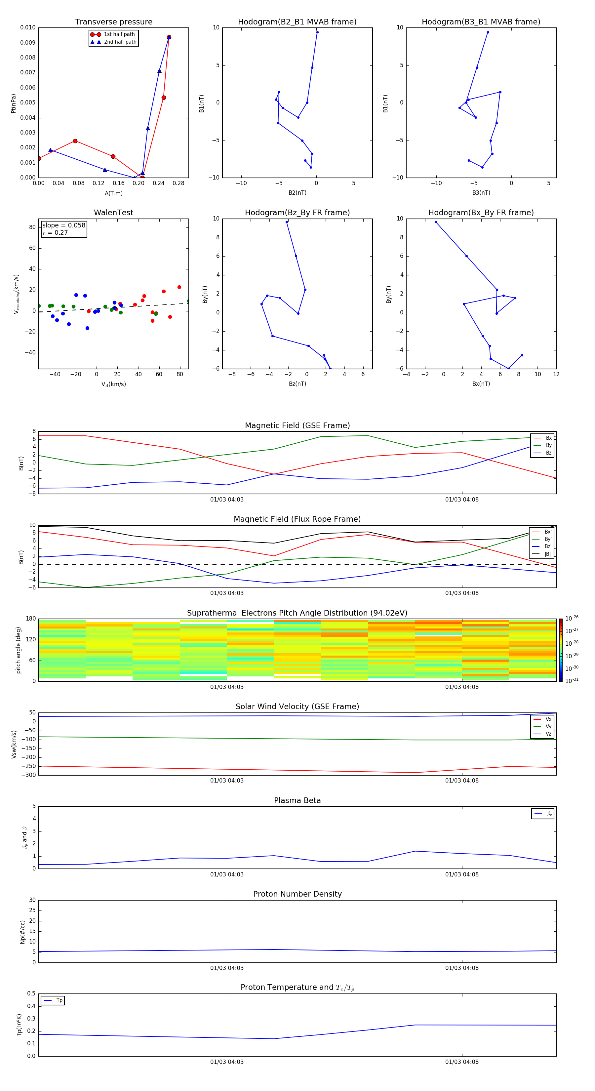Click the colorbar's 10^-31 bottom label
The height and width of the screenshot is (1091, 595).
(572, 681)
